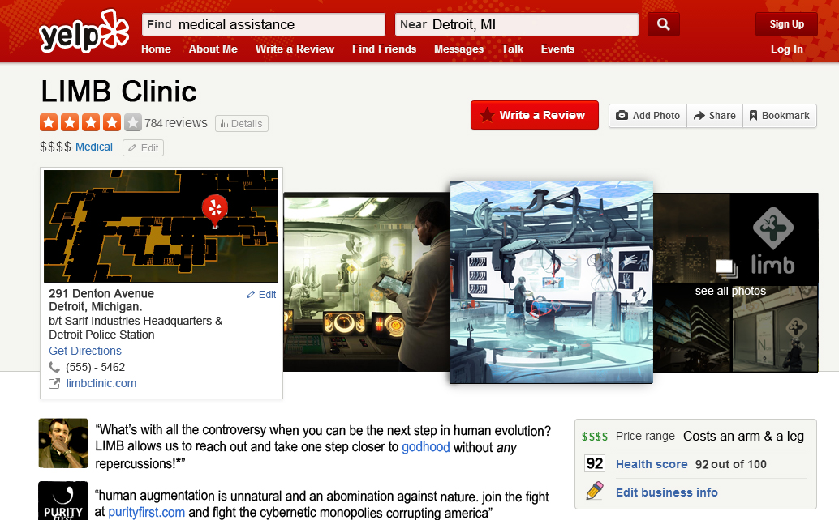Screen dimensions: 839x520
Task: Open the Log In link
Action: [786, 49]
